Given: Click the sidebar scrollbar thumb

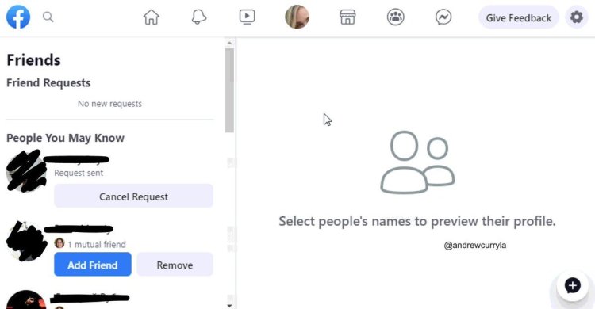Looking at the screenshot, I should (x=229, y=90).
